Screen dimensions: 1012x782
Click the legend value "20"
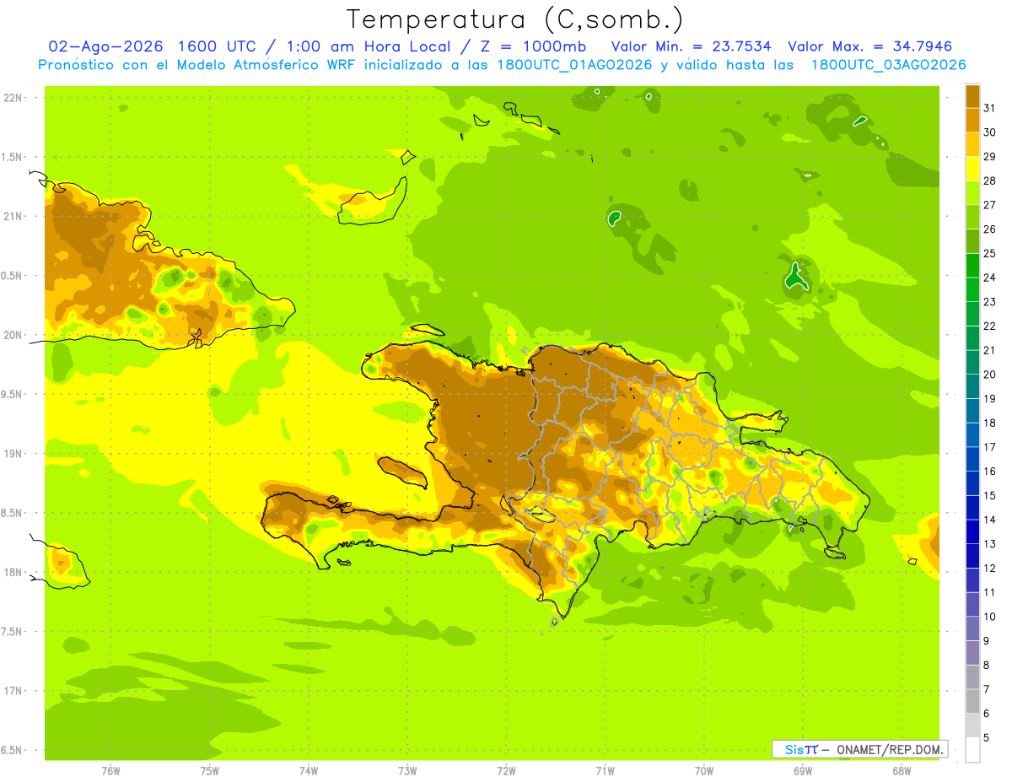click(990, 375)
